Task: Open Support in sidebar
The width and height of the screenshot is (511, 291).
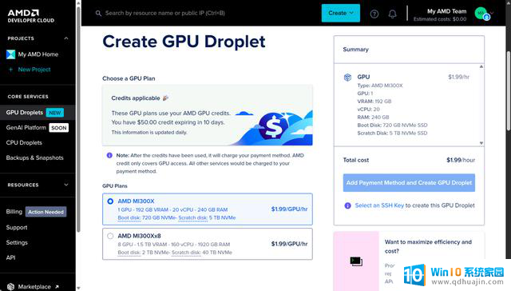Action: (17, 227)
